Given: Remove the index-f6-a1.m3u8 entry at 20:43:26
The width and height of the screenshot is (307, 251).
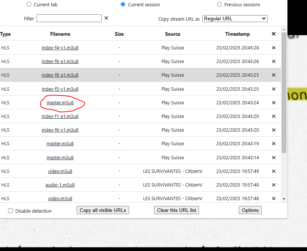Looking at the screenshot, I should click(274, 62).
